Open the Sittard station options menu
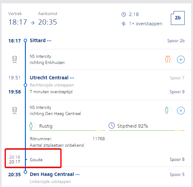The width and height of the screenshot is (193, 187). coord(49,41)
